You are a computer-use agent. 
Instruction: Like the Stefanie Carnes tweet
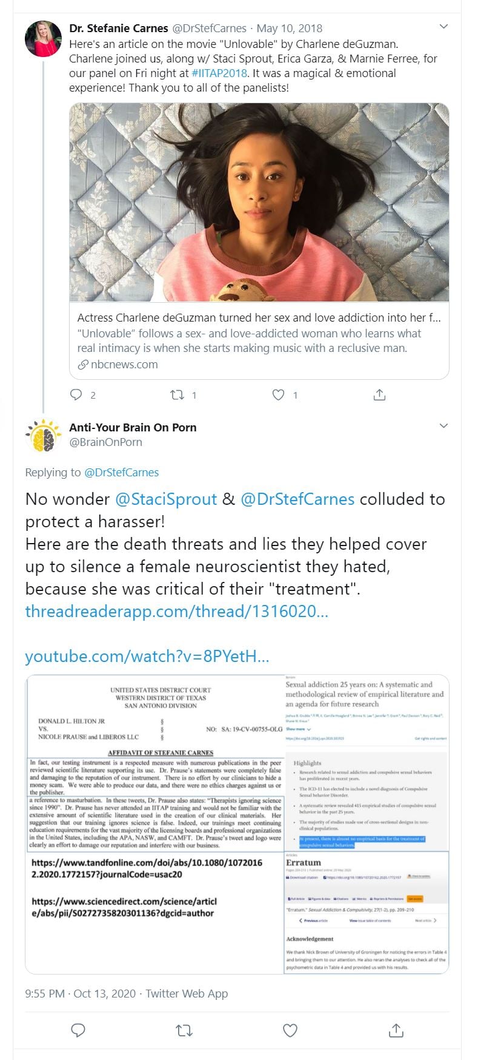coord(278,395)
